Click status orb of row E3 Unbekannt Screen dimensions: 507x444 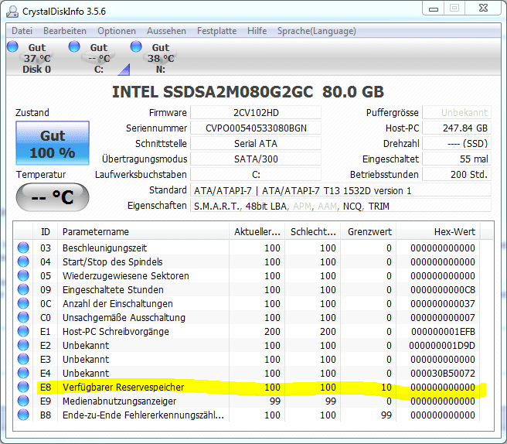coord(23,359)
